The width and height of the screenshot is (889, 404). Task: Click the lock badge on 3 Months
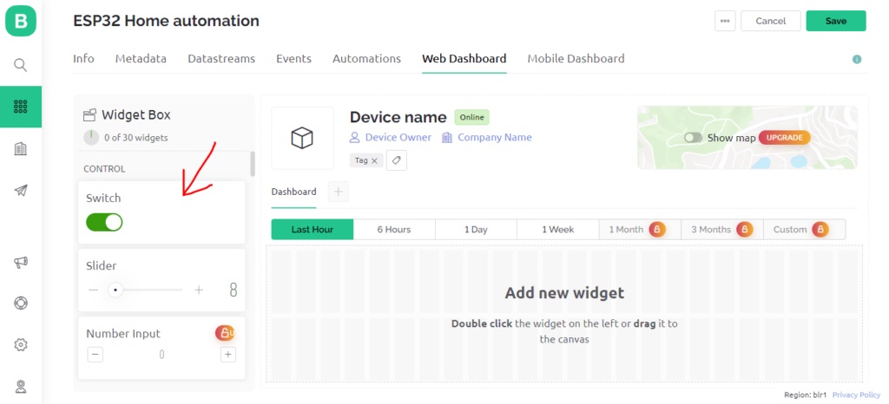pyautogui.click(x=744, y=229)
